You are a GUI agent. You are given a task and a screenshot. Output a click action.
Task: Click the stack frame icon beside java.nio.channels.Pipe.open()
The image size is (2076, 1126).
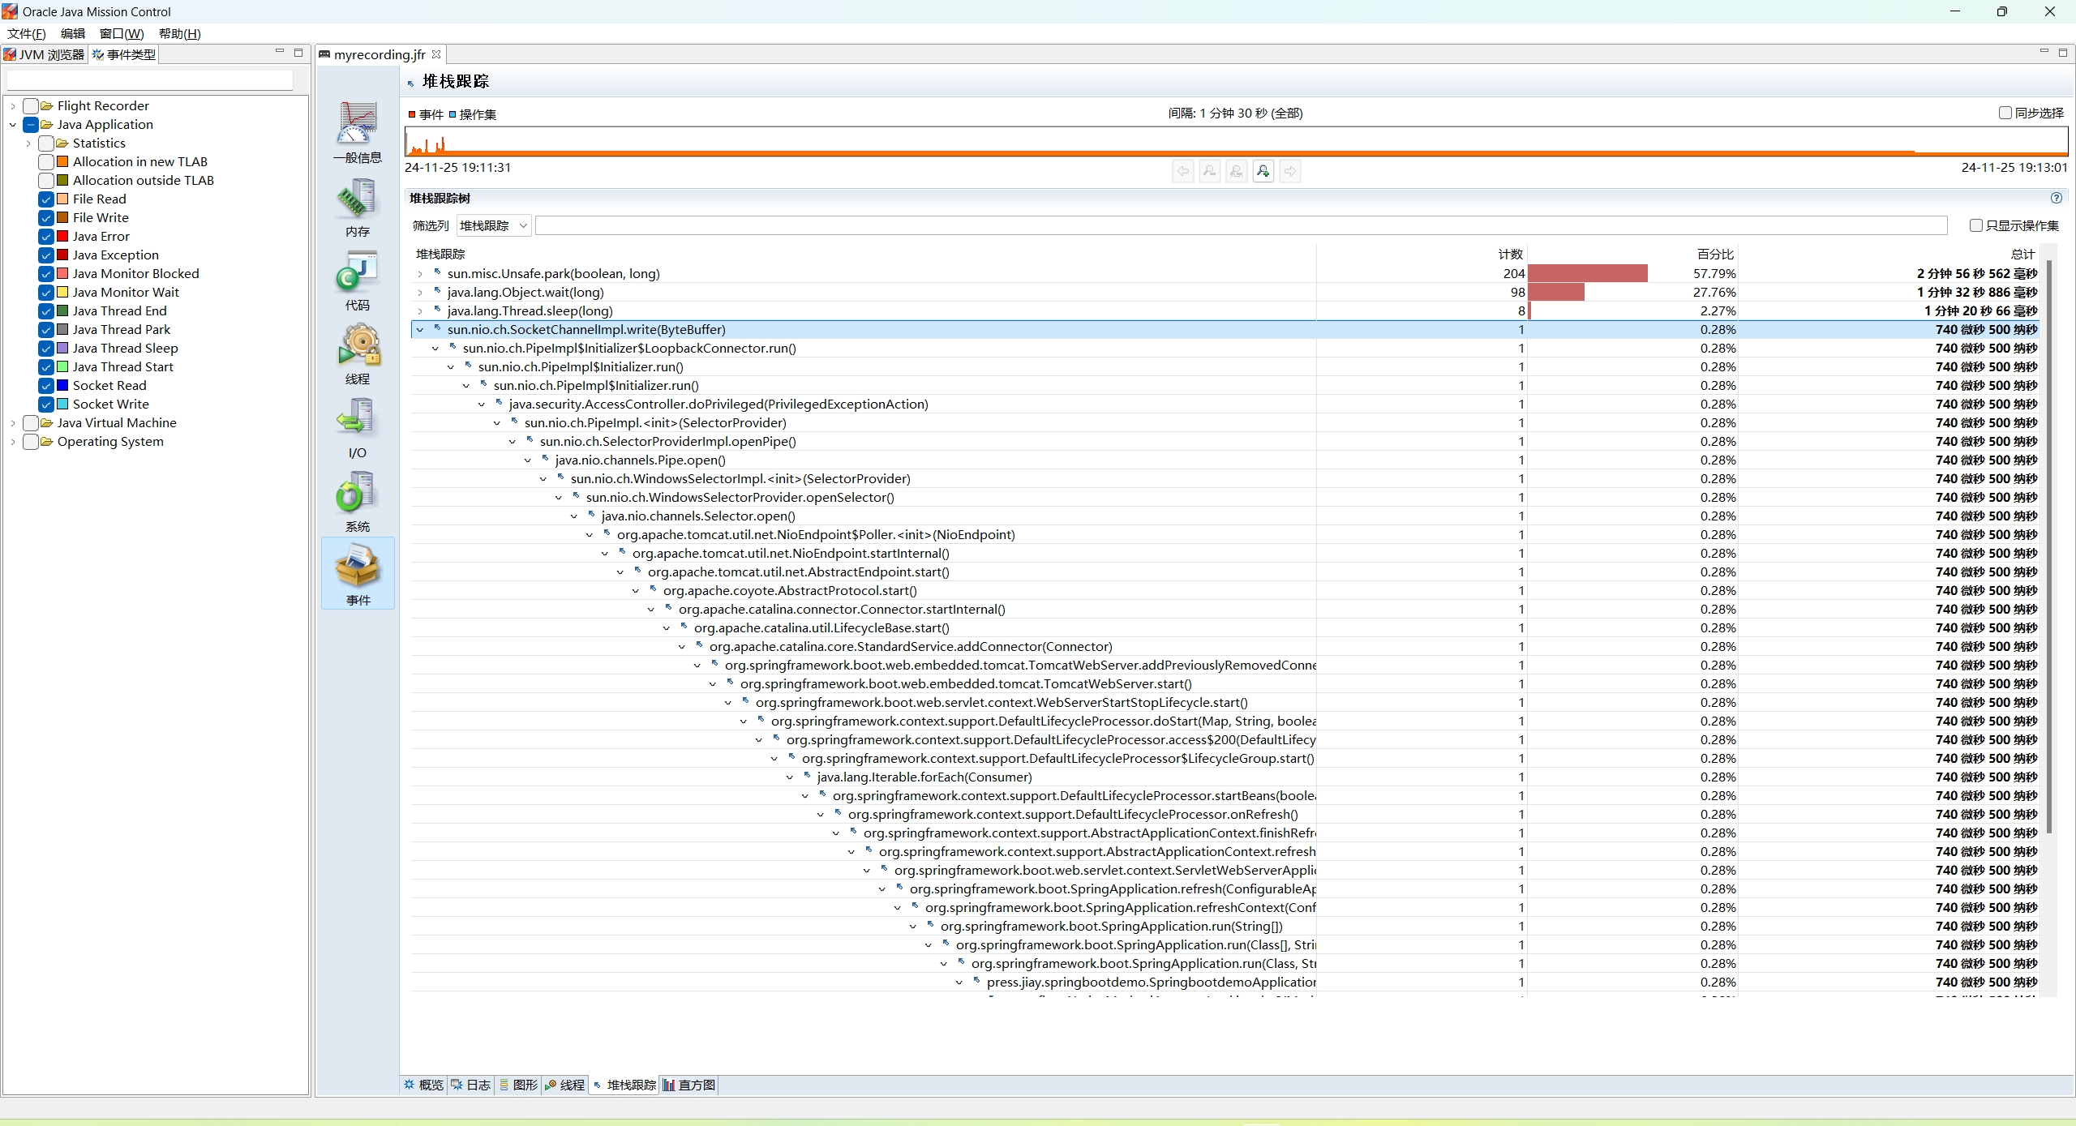(x=545, y=460)
